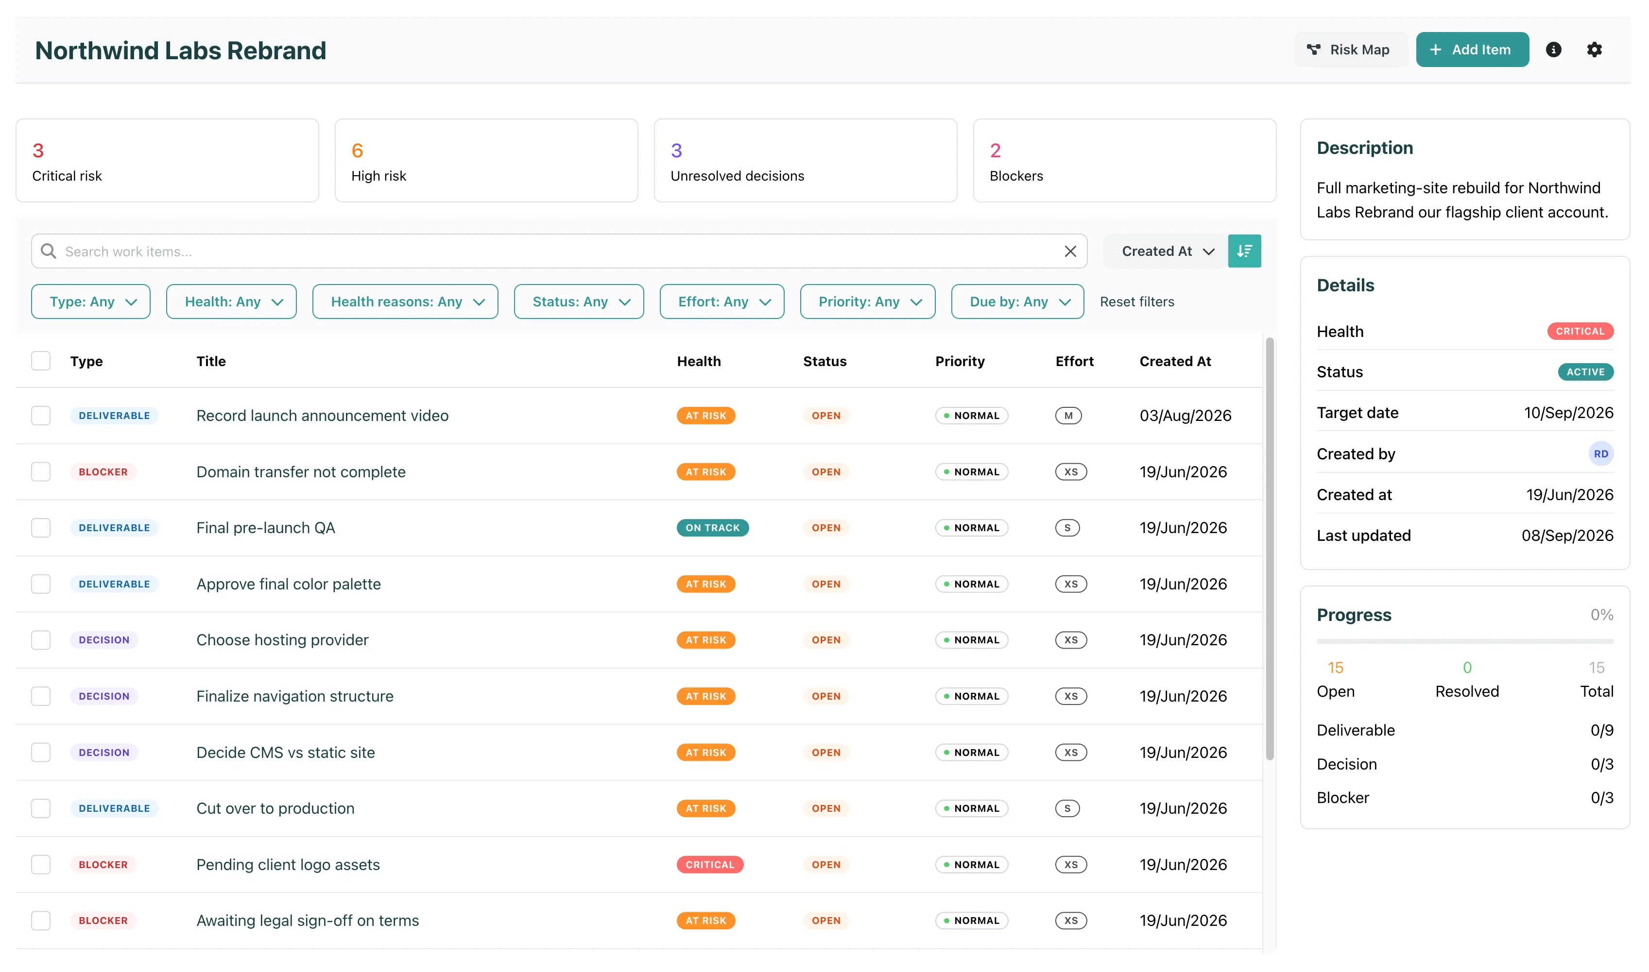The width and height of the screenshot is (1649, 972).
Task: Open the Approve final color palette item
Action: (x=289, y=584)
